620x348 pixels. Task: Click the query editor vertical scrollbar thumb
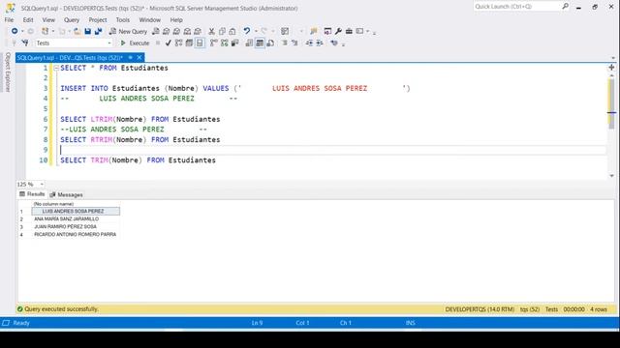click(611, 102)
